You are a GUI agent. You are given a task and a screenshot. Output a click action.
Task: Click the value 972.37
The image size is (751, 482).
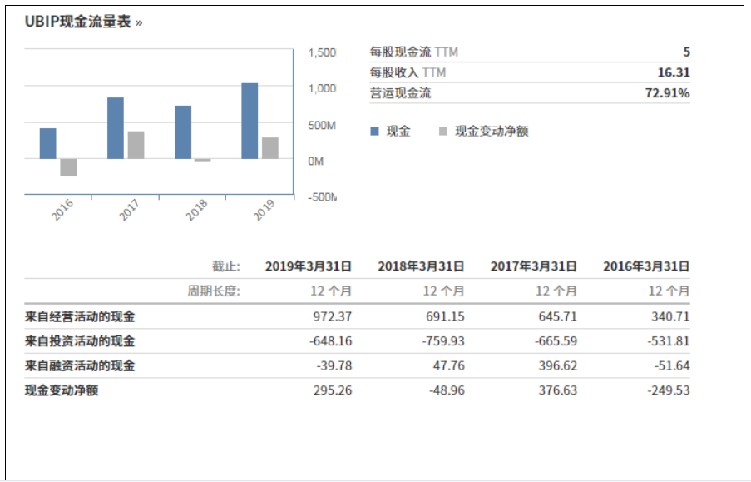pos(333,316)
